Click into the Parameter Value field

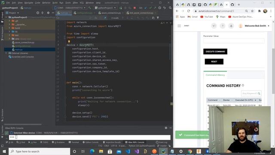(x=234, y=41)
